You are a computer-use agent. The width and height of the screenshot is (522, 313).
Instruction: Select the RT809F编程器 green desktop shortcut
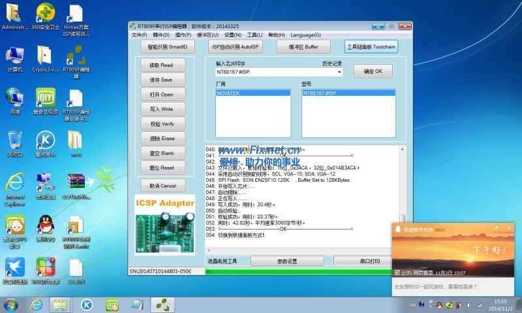pyautogui.click(x=76, y=62)
